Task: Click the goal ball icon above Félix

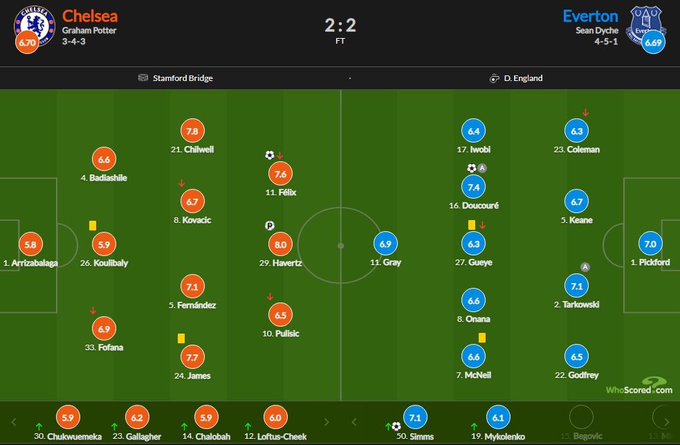Action: click(x=269, y=155)
